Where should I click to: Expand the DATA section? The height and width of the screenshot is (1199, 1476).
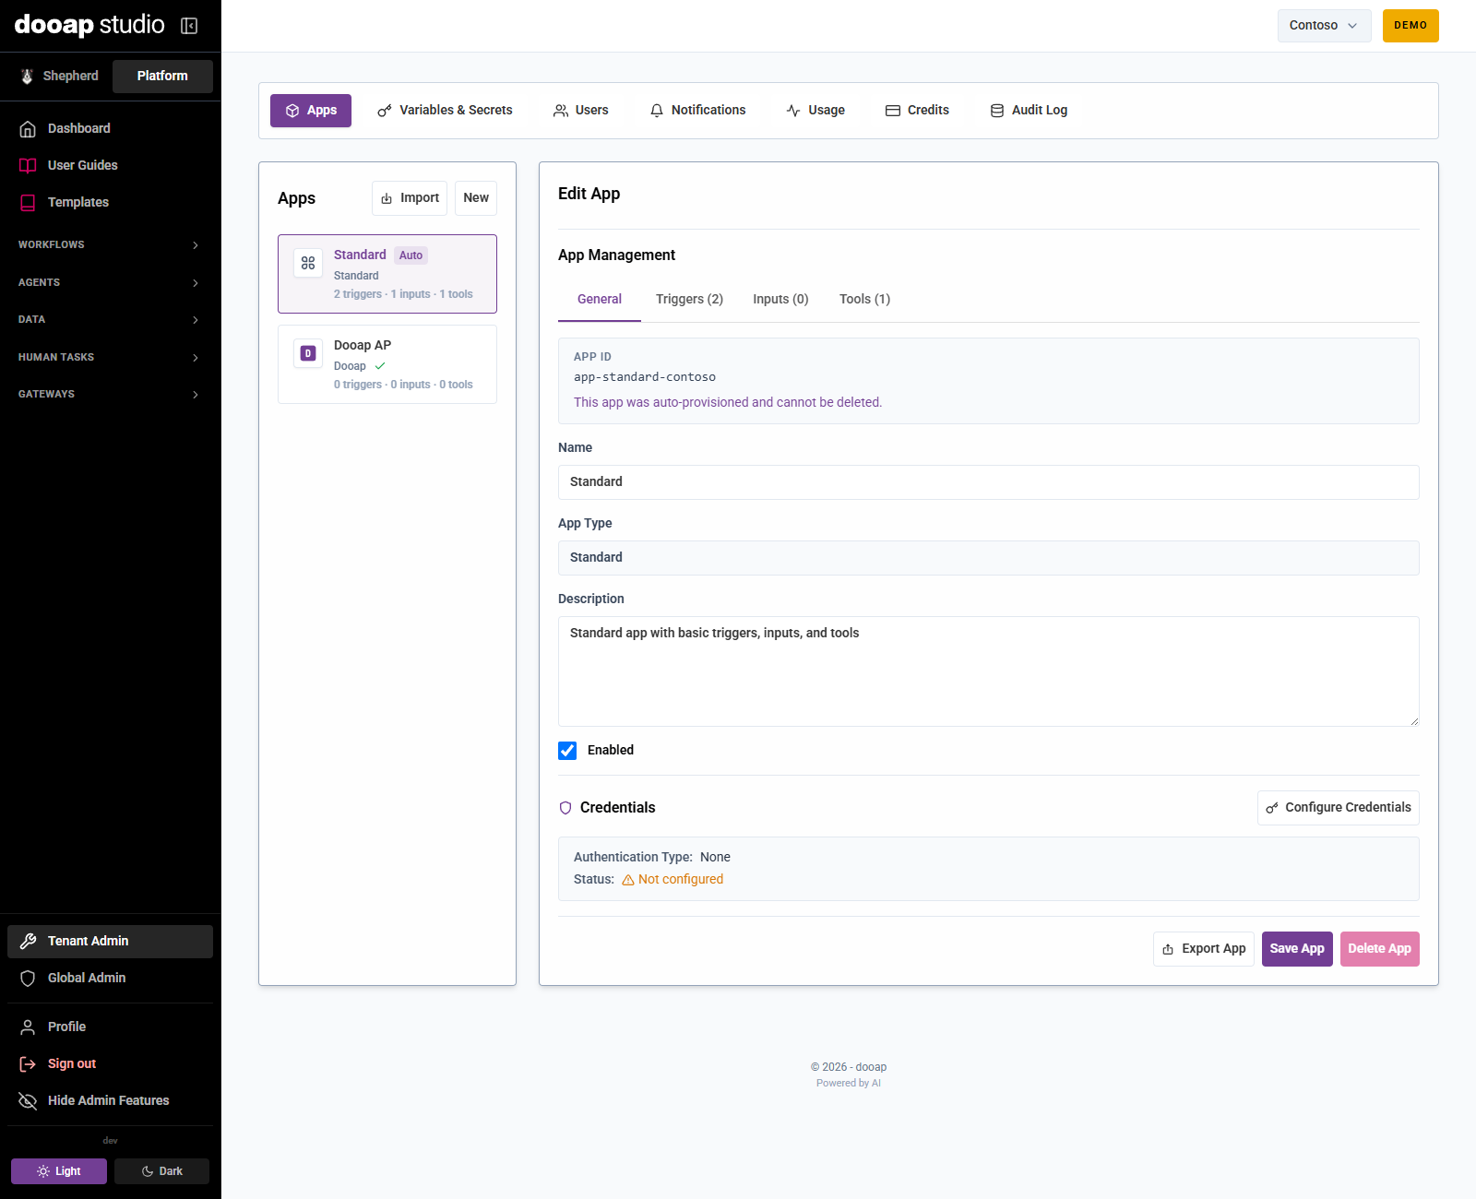click(110, 320)
